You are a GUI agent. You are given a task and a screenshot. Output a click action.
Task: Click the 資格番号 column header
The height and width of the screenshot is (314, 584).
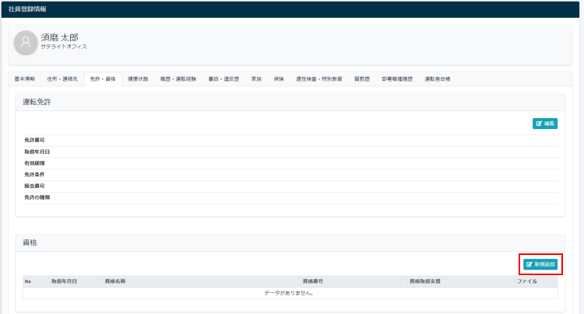(313, 281)
